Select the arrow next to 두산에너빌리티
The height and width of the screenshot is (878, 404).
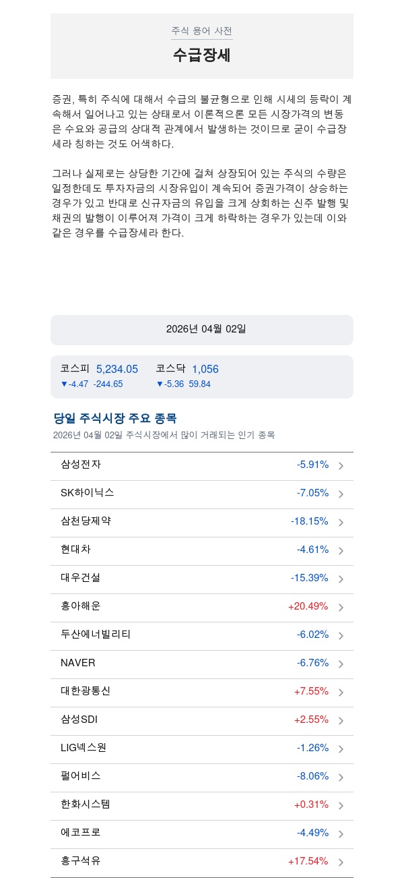coord(341,636)
